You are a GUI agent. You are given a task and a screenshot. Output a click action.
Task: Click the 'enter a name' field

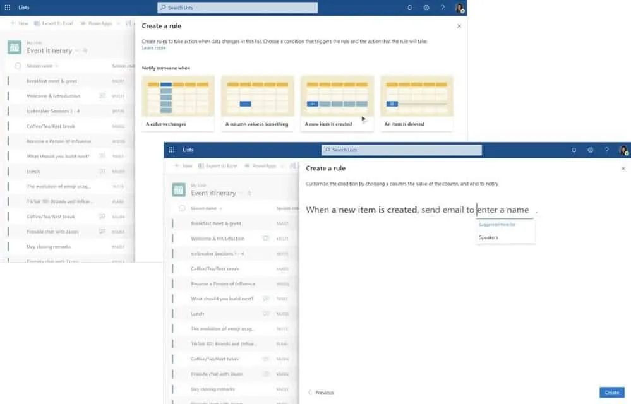[x=504, y=210]
